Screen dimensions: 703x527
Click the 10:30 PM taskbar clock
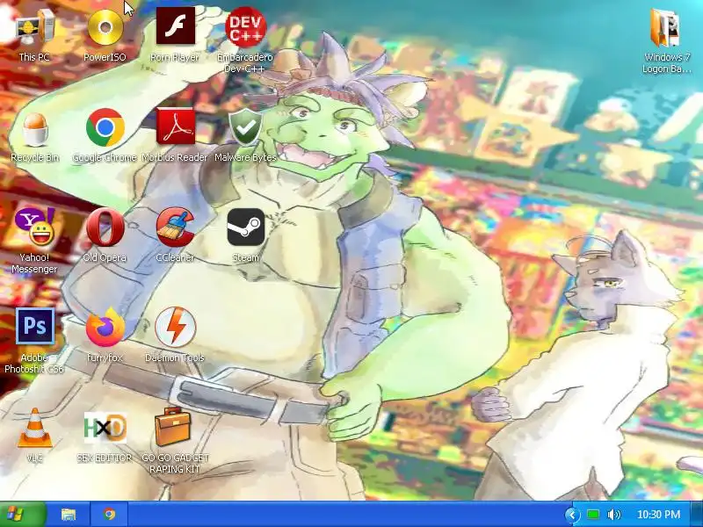pos(658,515)
